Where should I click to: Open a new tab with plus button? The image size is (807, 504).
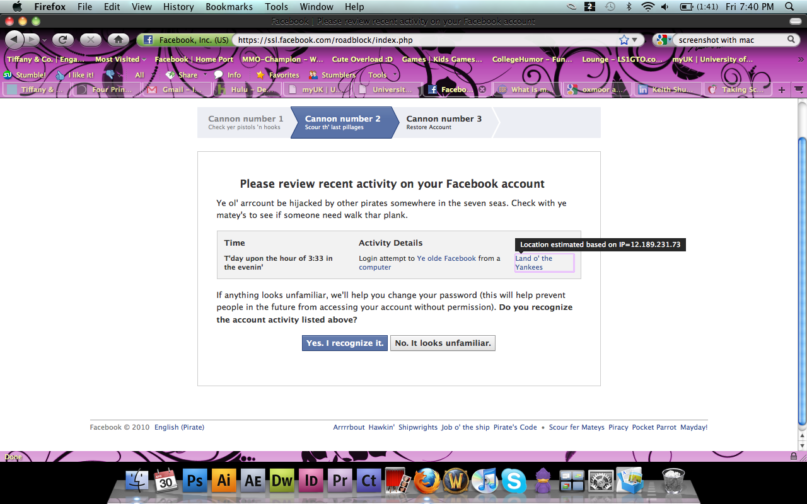click(x=782, y=89)
